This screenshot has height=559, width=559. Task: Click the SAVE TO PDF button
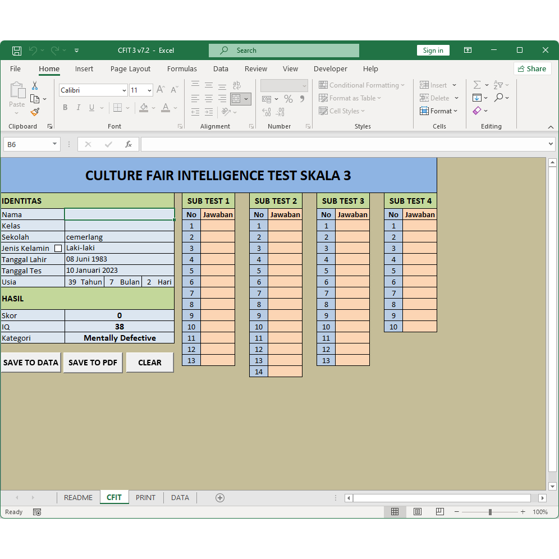pyautogui.click(x=93, y=363)
